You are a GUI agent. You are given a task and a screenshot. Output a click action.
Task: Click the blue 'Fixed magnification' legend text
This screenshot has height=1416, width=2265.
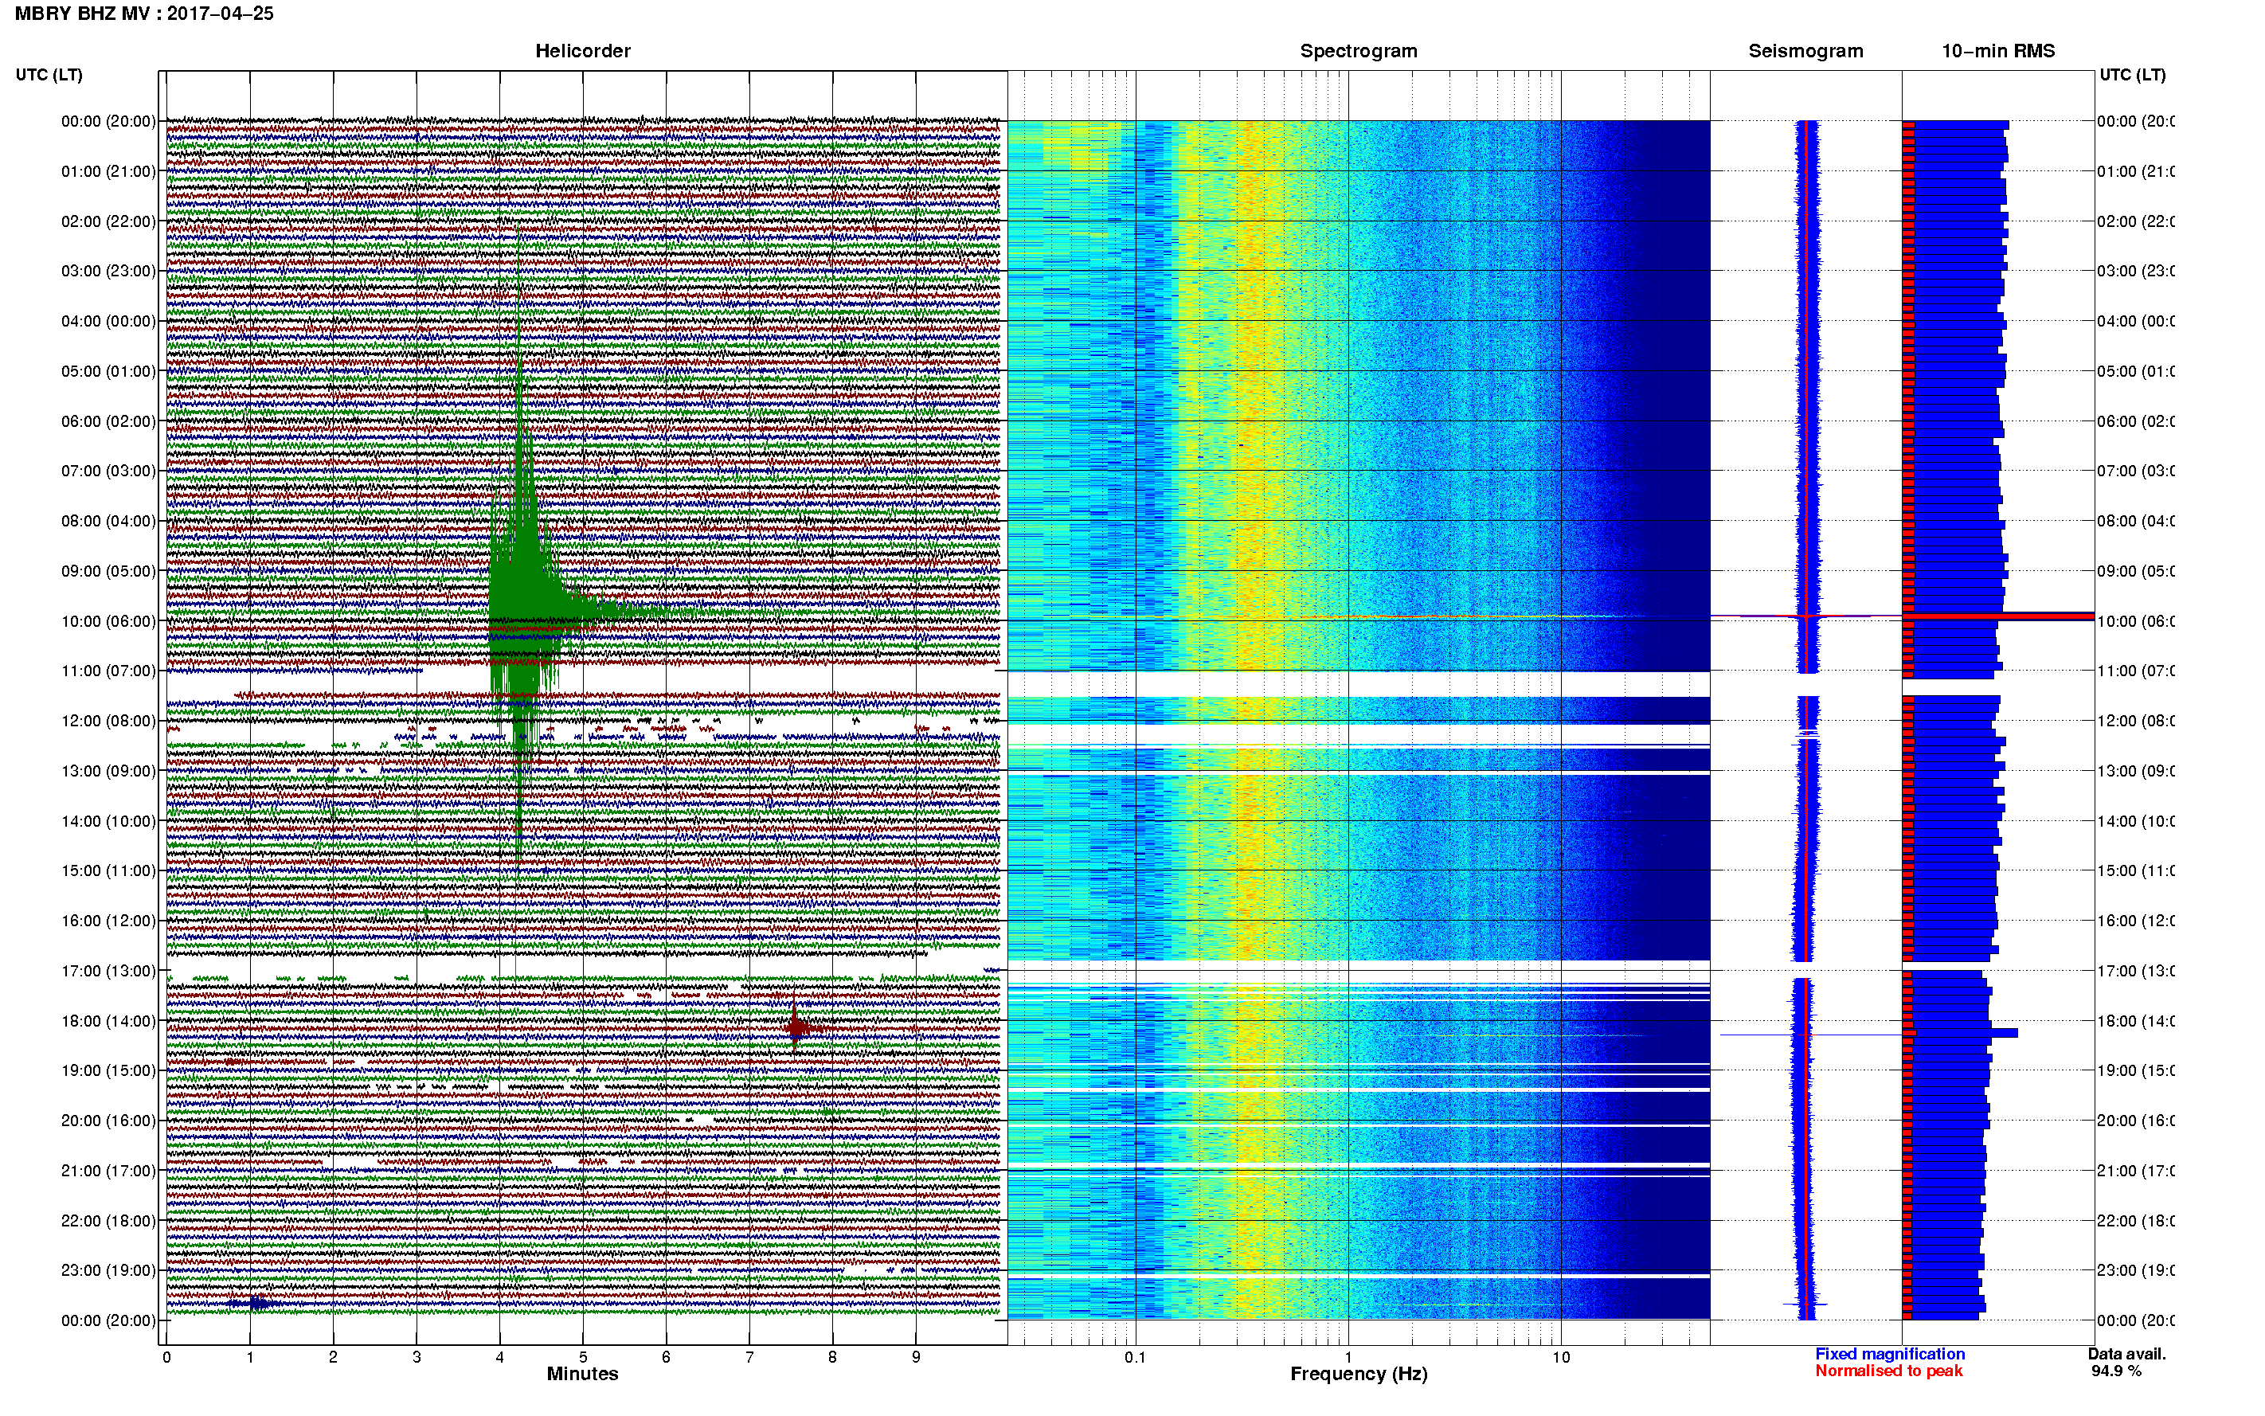point(1890,1353)
